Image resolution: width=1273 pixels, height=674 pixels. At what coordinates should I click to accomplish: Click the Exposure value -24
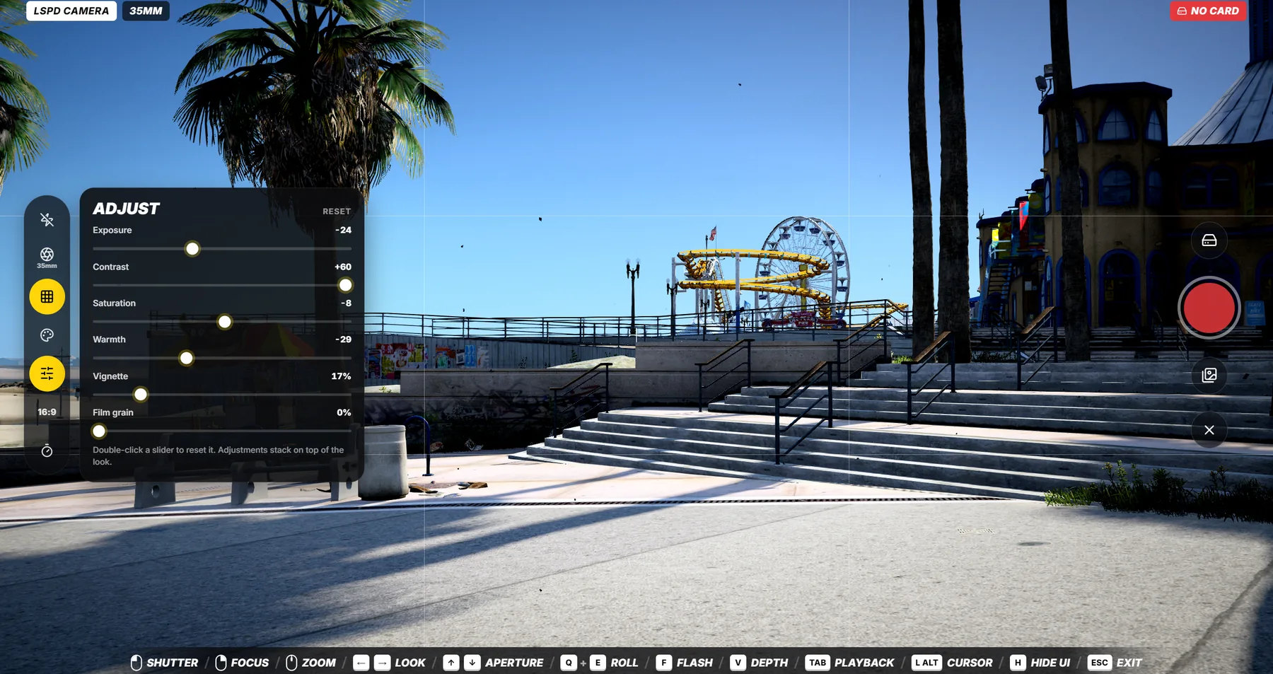tap(343, 231)
